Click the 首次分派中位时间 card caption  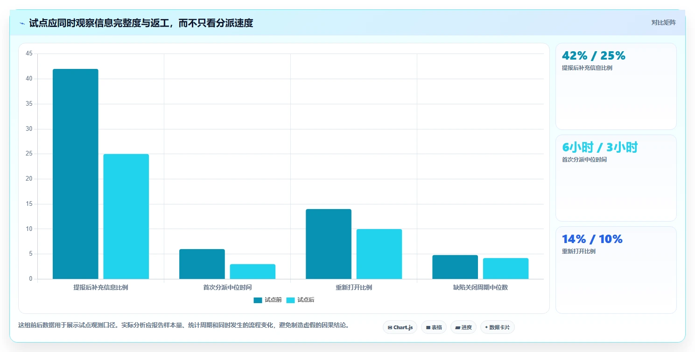(584, 160)
